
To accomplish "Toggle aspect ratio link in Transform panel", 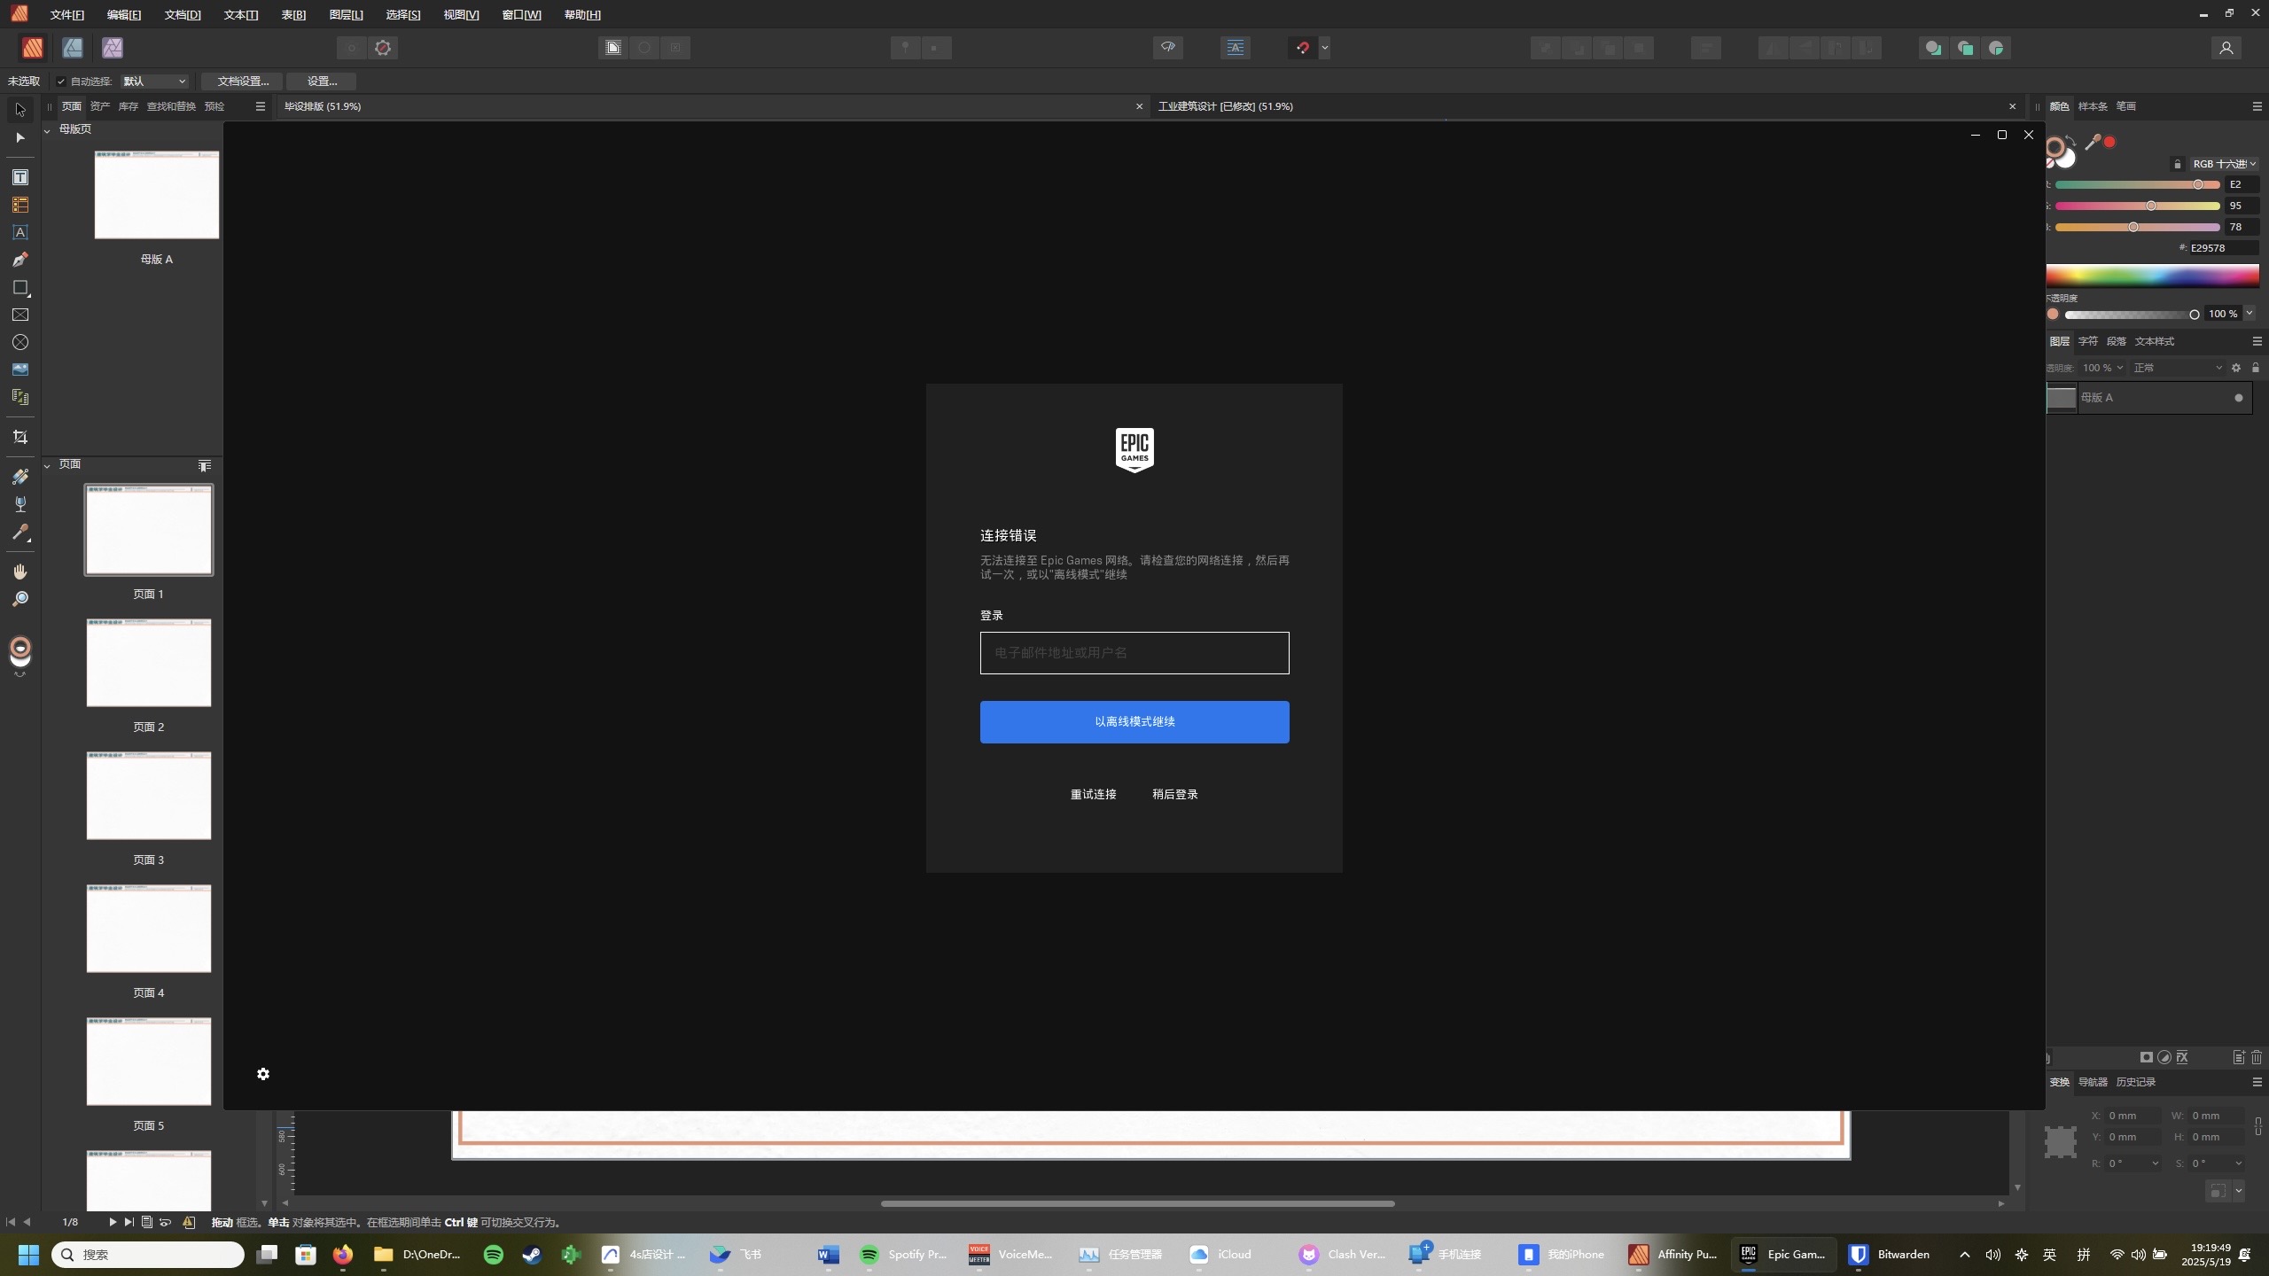I will point(2257,1126).
